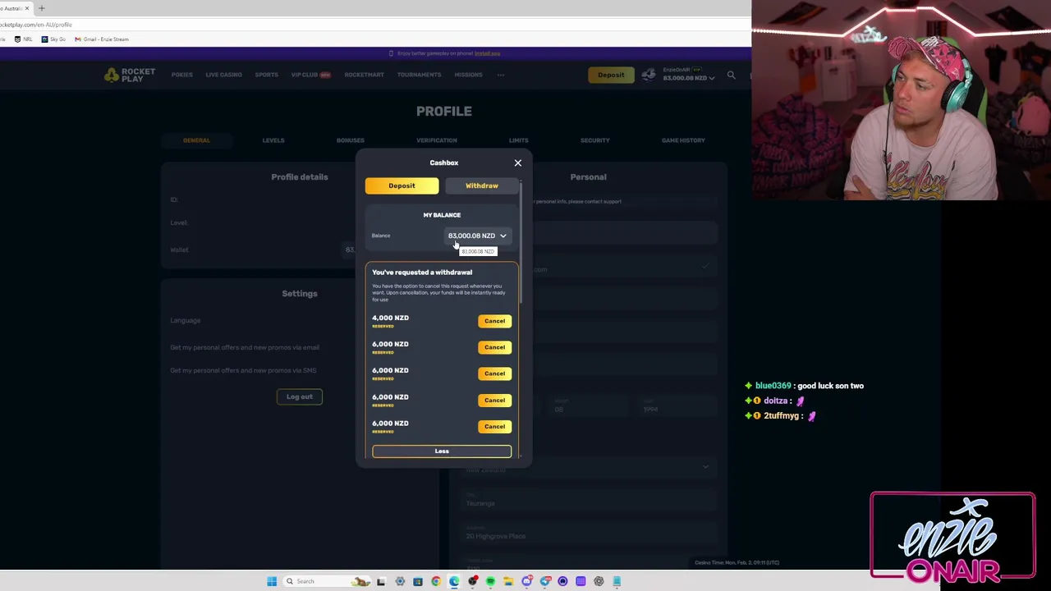Click the Install app link in the top banner
1051x591 pixels.
tap(487, 53)
